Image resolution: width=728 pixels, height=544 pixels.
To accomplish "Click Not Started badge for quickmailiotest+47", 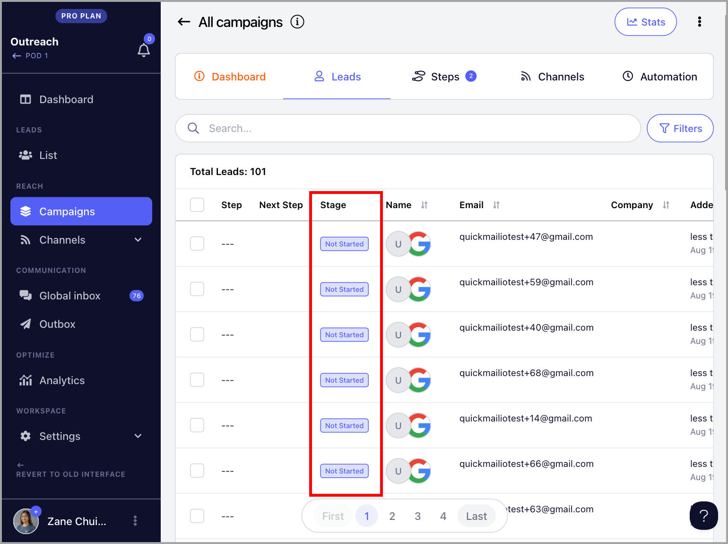I will pos(345,244).
